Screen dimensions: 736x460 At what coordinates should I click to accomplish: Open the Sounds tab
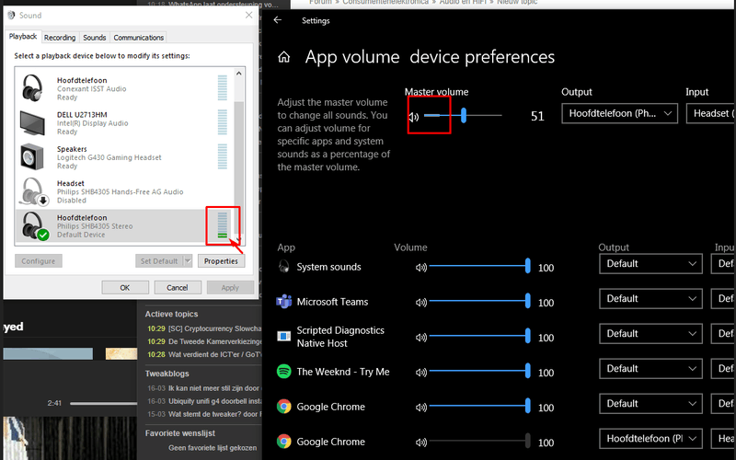95,38
